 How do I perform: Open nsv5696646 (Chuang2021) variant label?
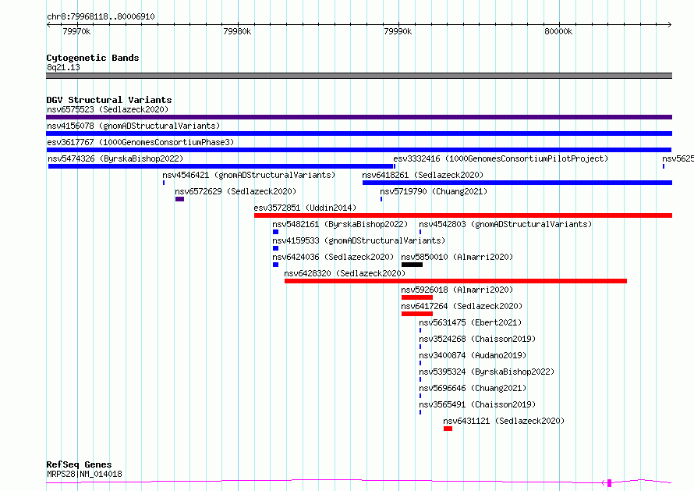coord(473,388)
